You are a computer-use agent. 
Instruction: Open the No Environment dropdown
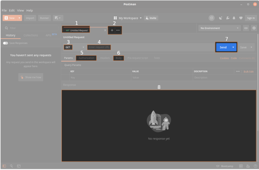tap(219, 28)
